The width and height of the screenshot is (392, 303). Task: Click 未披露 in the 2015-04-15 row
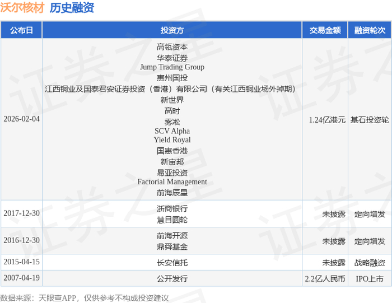(334, 263)
